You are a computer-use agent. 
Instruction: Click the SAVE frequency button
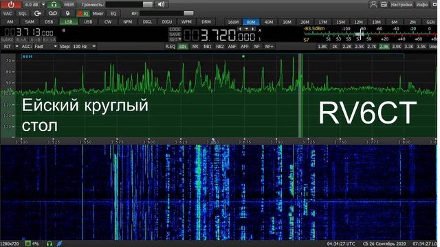[x=175, y=34]
